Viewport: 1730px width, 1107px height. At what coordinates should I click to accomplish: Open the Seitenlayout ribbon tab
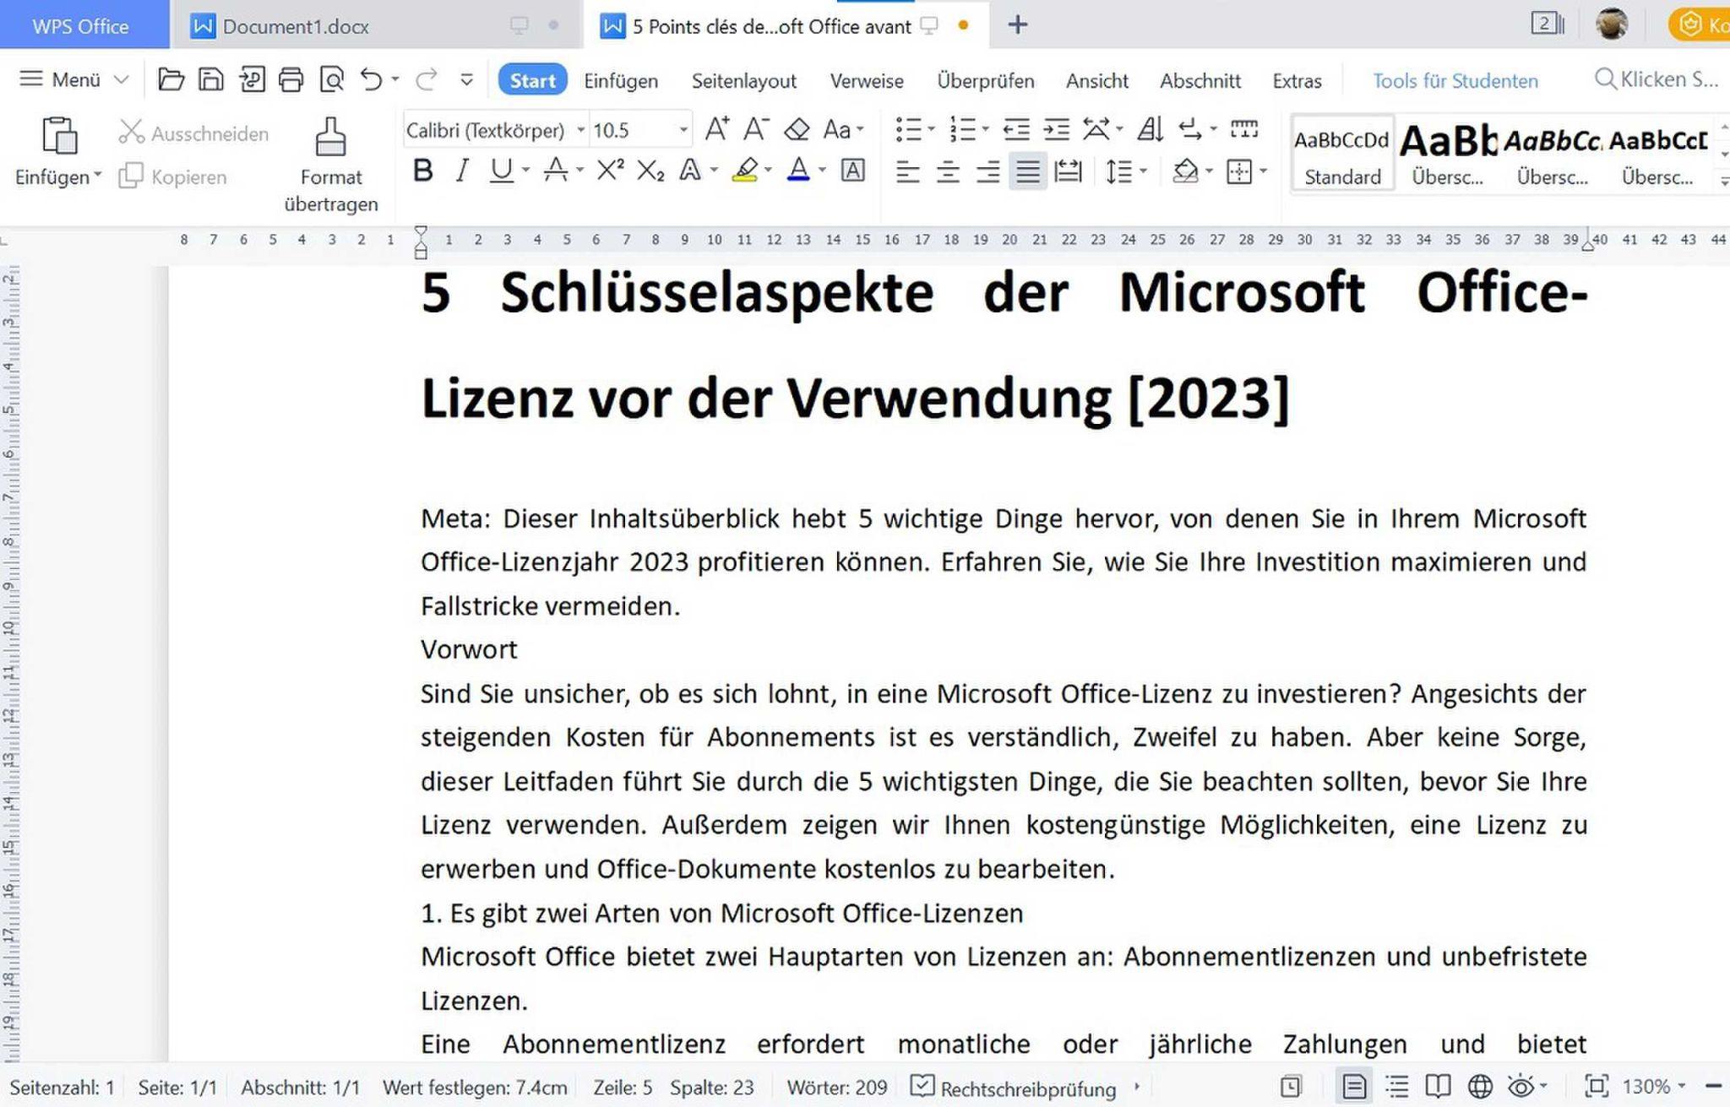743,81
